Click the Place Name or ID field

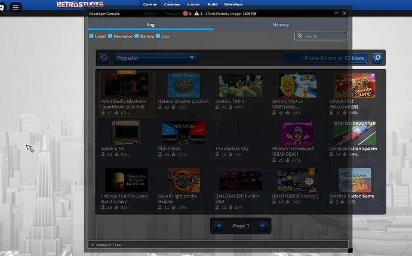pyautogui.click(x=325, y=58)
